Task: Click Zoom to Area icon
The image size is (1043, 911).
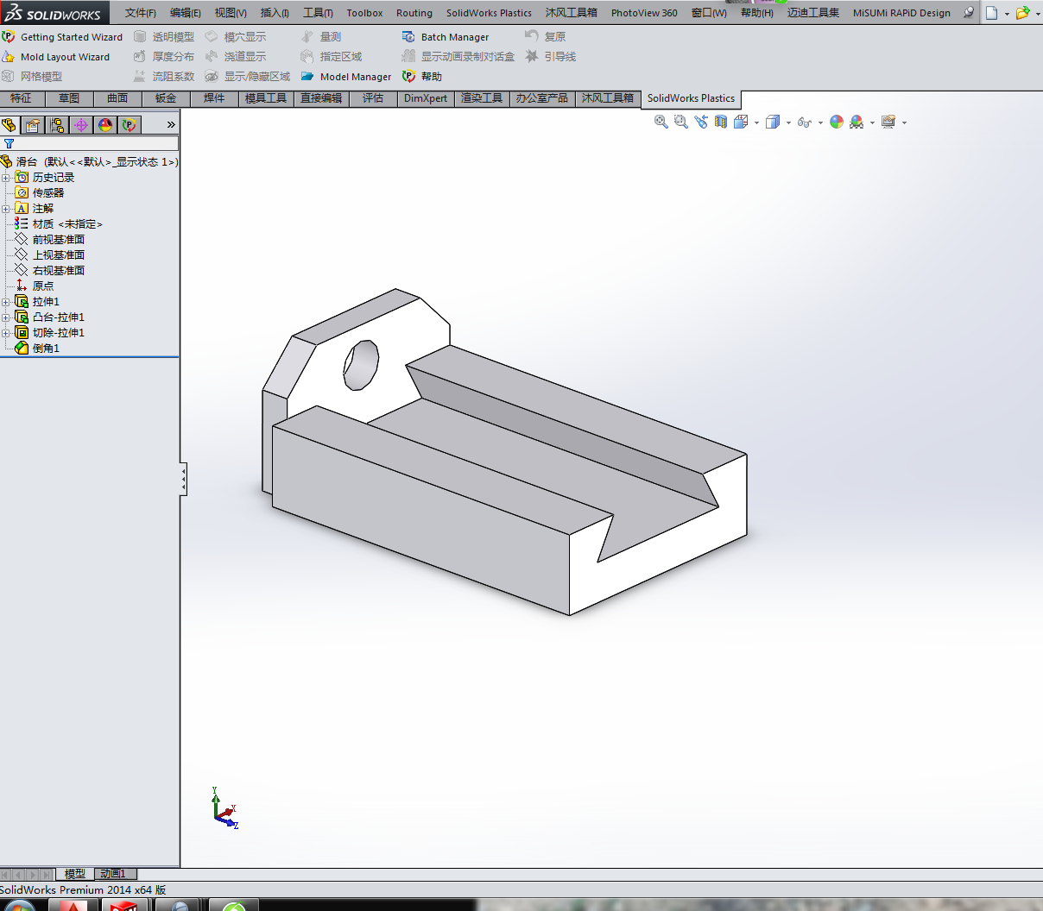Action: click(x=681, y=122)
